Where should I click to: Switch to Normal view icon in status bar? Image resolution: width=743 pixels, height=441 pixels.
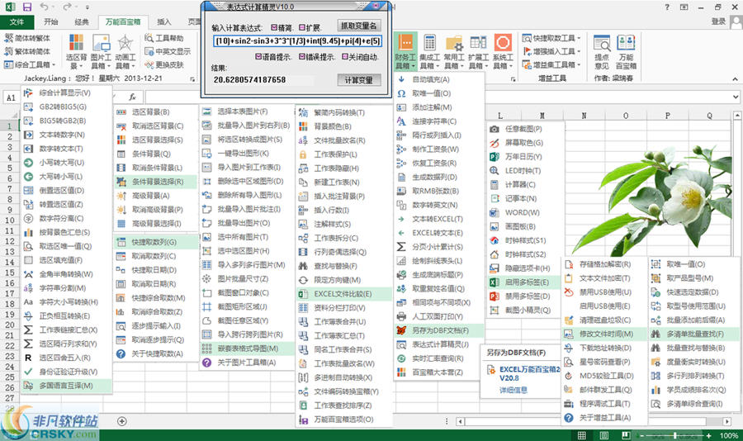[x=581, y=435]
